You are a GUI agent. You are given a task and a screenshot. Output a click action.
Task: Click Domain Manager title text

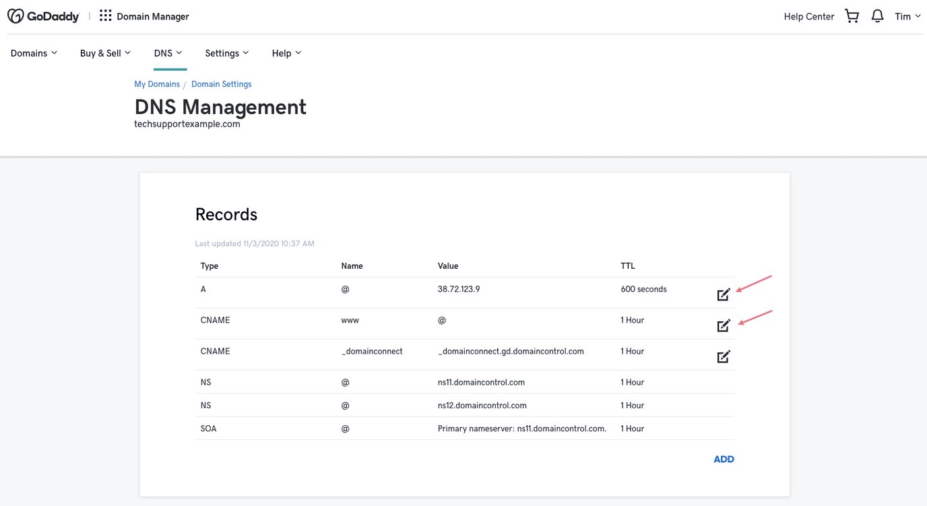click(x=153, y=16)
